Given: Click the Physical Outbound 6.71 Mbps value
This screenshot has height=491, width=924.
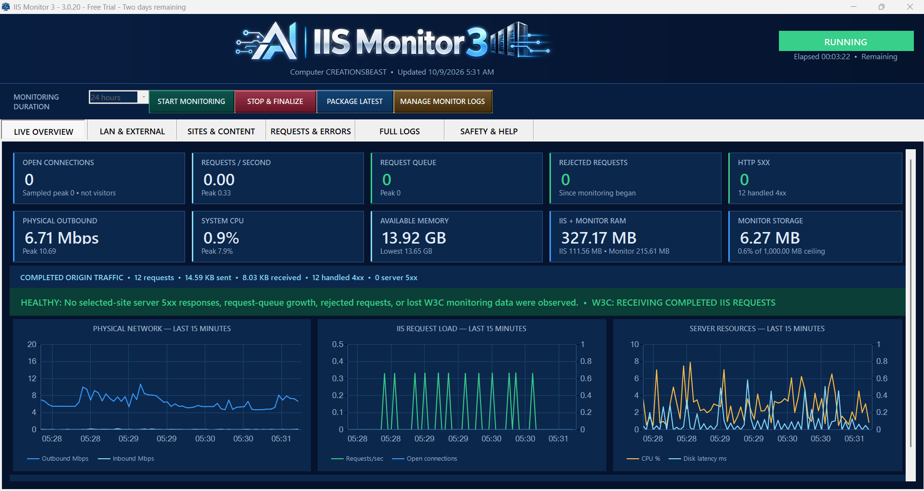Looking at the screenshot, I should [x=62, y=238].
